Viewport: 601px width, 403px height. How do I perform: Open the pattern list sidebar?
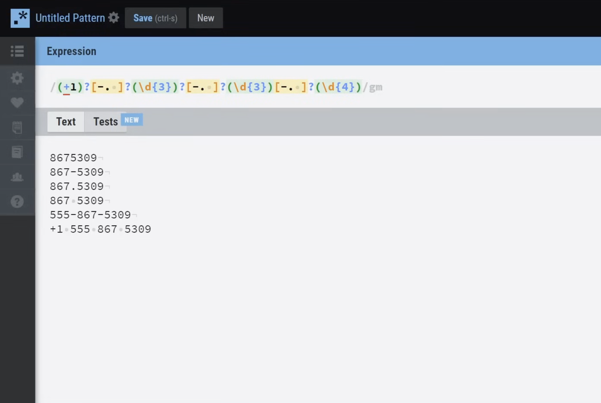(17, 51)
